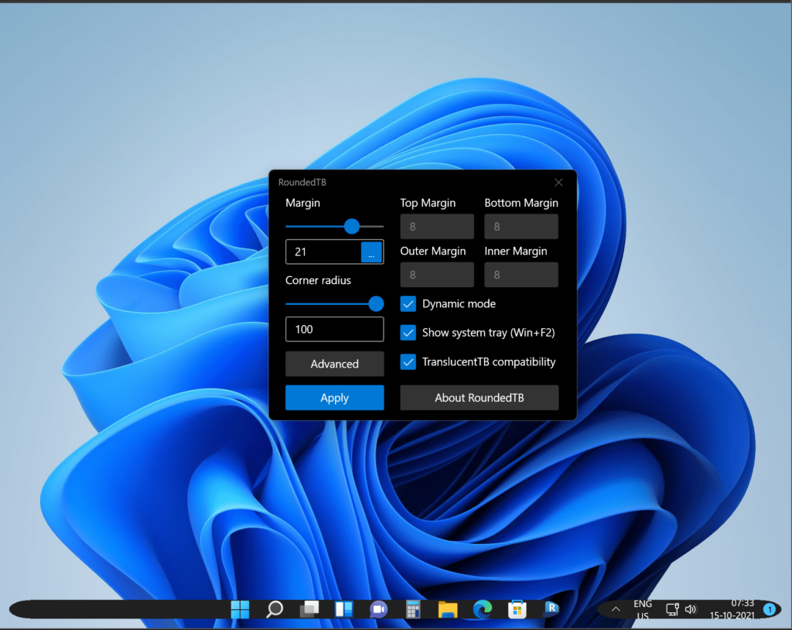The image size is (792, 630).
Task: Show hidden tray icons chevron
Action: pos(616,609)
